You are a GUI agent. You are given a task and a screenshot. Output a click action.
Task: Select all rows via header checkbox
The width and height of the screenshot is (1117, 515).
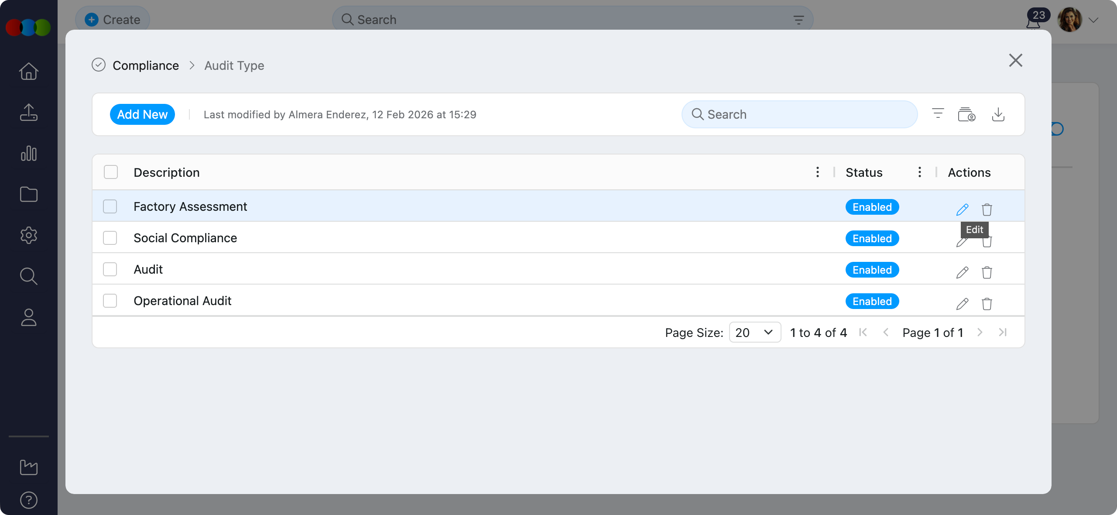111,172
